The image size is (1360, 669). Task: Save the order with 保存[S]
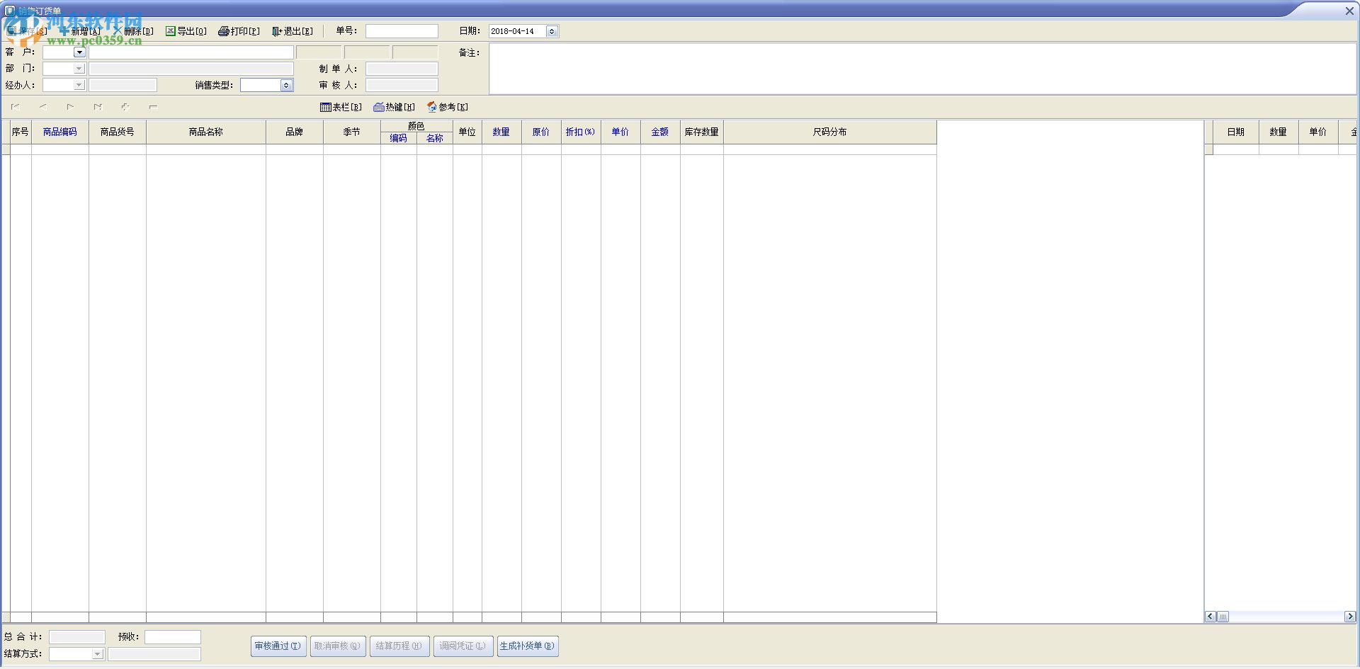coord(27,31)
